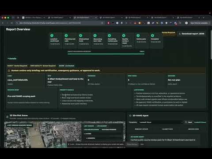
Task: Click the llm-run-plan backend value
Action: pos(174,80)
